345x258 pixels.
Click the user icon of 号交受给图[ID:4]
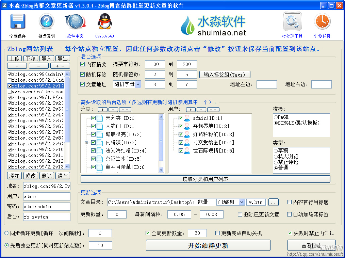(187, 143)
